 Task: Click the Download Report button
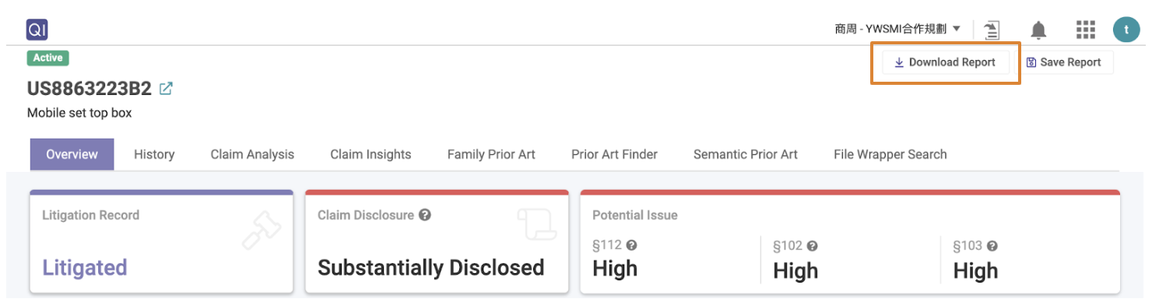(945, 62)
